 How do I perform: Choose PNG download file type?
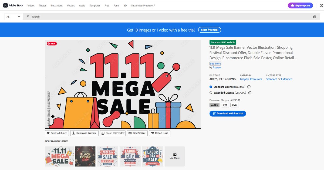pyautogui.click(x=234, y=105)
